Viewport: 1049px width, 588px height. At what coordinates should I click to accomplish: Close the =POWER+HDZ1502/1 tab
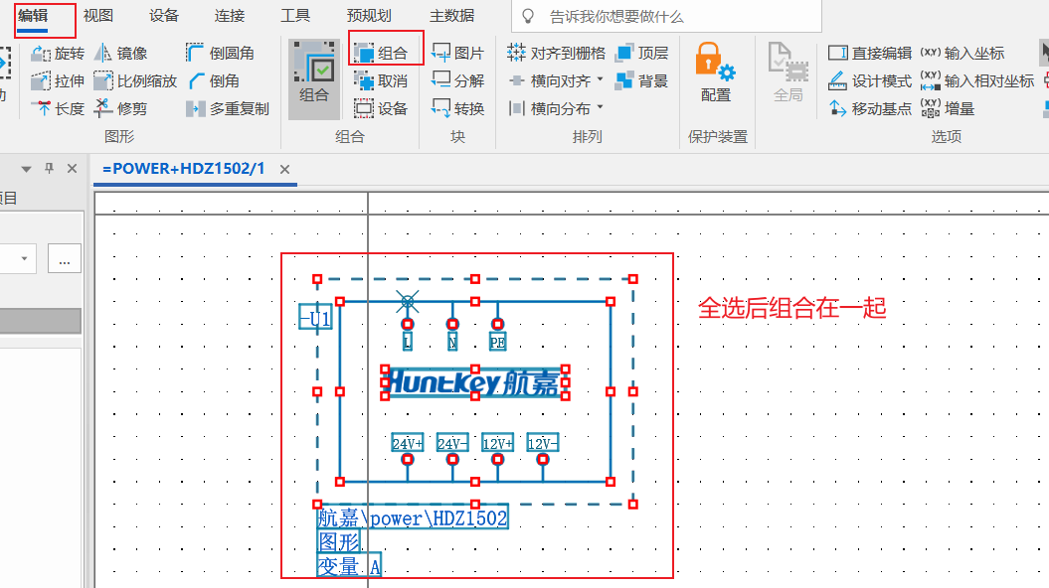[x=285, y=170]
